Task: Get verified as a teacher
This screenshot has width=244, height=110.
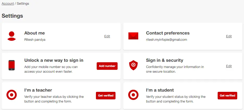Action: point(106,95)
